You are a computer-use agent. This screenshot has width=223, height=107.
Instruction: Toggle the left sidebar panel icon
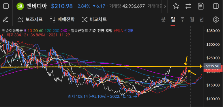pos(6,6)
